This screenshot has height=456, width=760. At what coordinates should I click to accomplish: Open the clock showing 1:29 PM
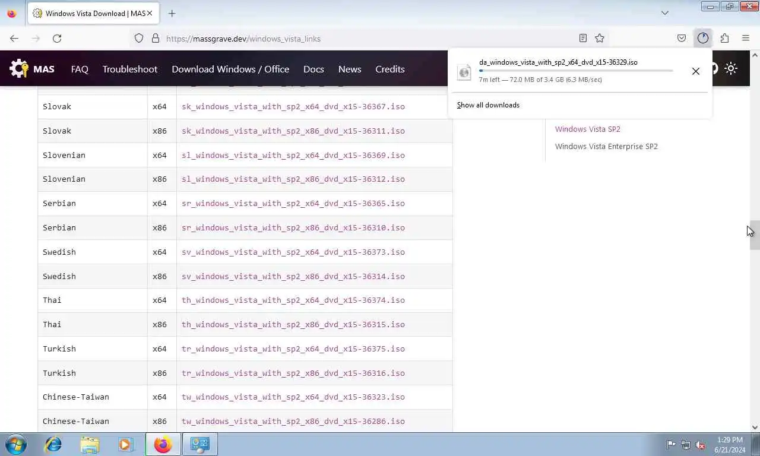pos(730,444)
